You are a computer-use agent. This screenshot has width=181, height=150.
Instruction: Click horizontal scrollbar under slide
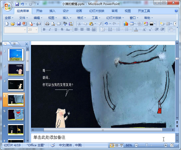pyautogui.click(x=103, y=130)
